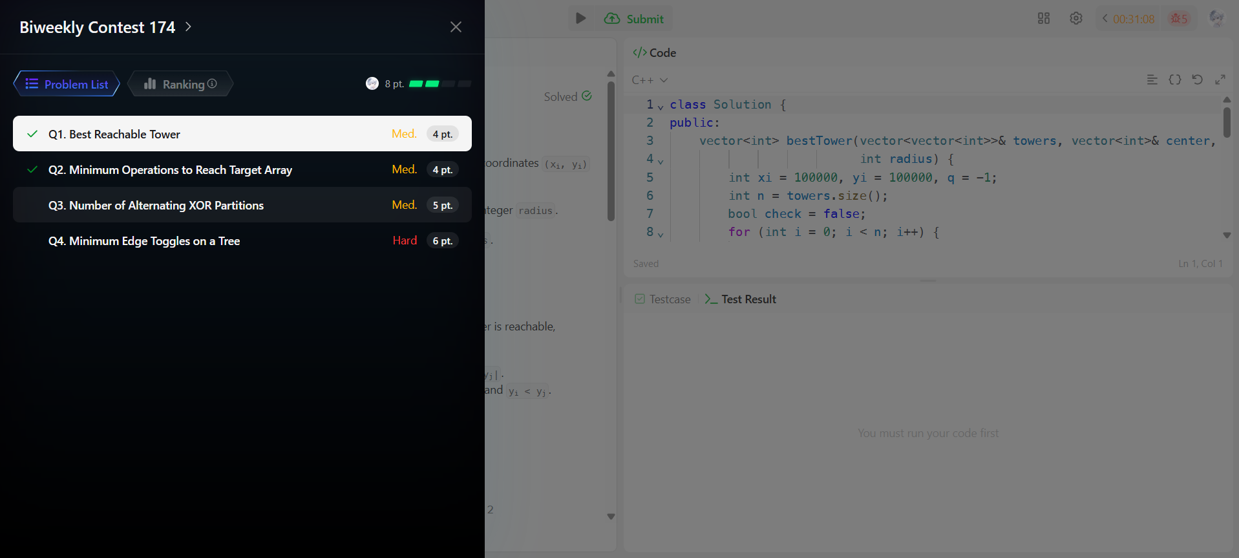
Task: Switch to the Testcase tab
Action: coord(663,299)
